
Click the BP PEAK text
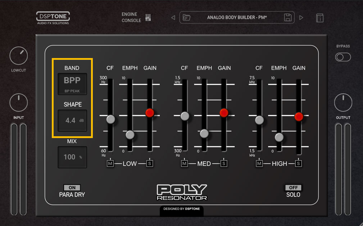pos(72,91)
